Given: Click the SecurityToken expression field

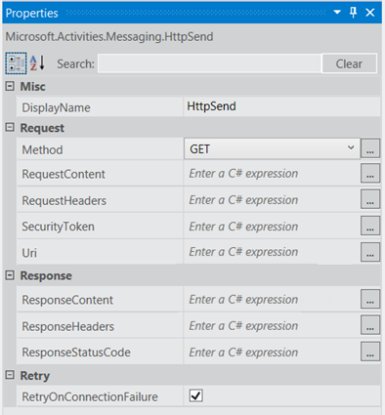Looking at the screenshot, I should 272,227.
